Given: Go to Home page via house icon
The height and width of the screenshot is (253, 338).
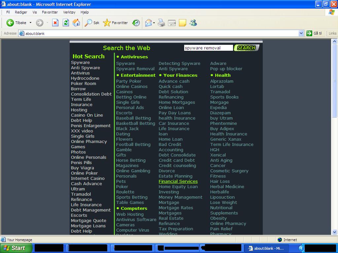Looking at the screenshot, I should pyautogui.click(x=76, y=23).
